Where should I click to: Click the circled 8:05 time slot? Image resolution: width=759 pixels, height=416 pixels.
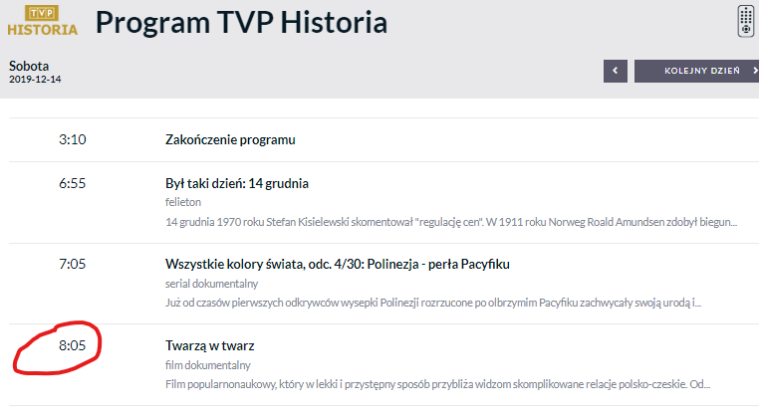coord(73,345)
